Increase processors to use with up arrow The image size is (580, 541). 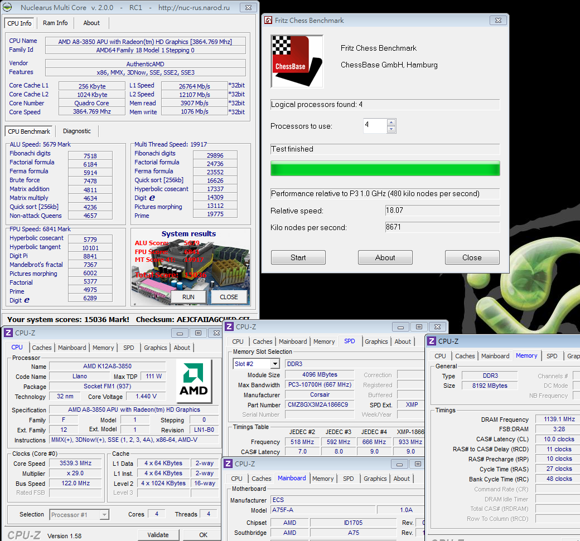(391, 123)
